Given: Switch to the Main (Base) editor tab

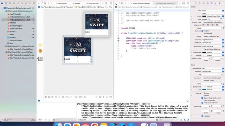Looking at the screenshot, I should tap(62, 3).
